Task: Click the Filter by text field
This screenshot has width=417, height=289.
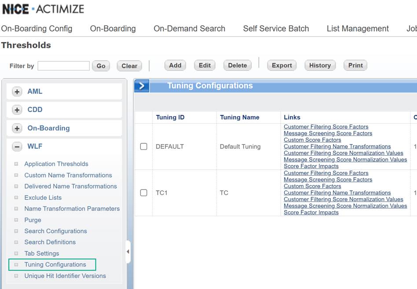Action: pyautogui.click(x=63, y=66)
